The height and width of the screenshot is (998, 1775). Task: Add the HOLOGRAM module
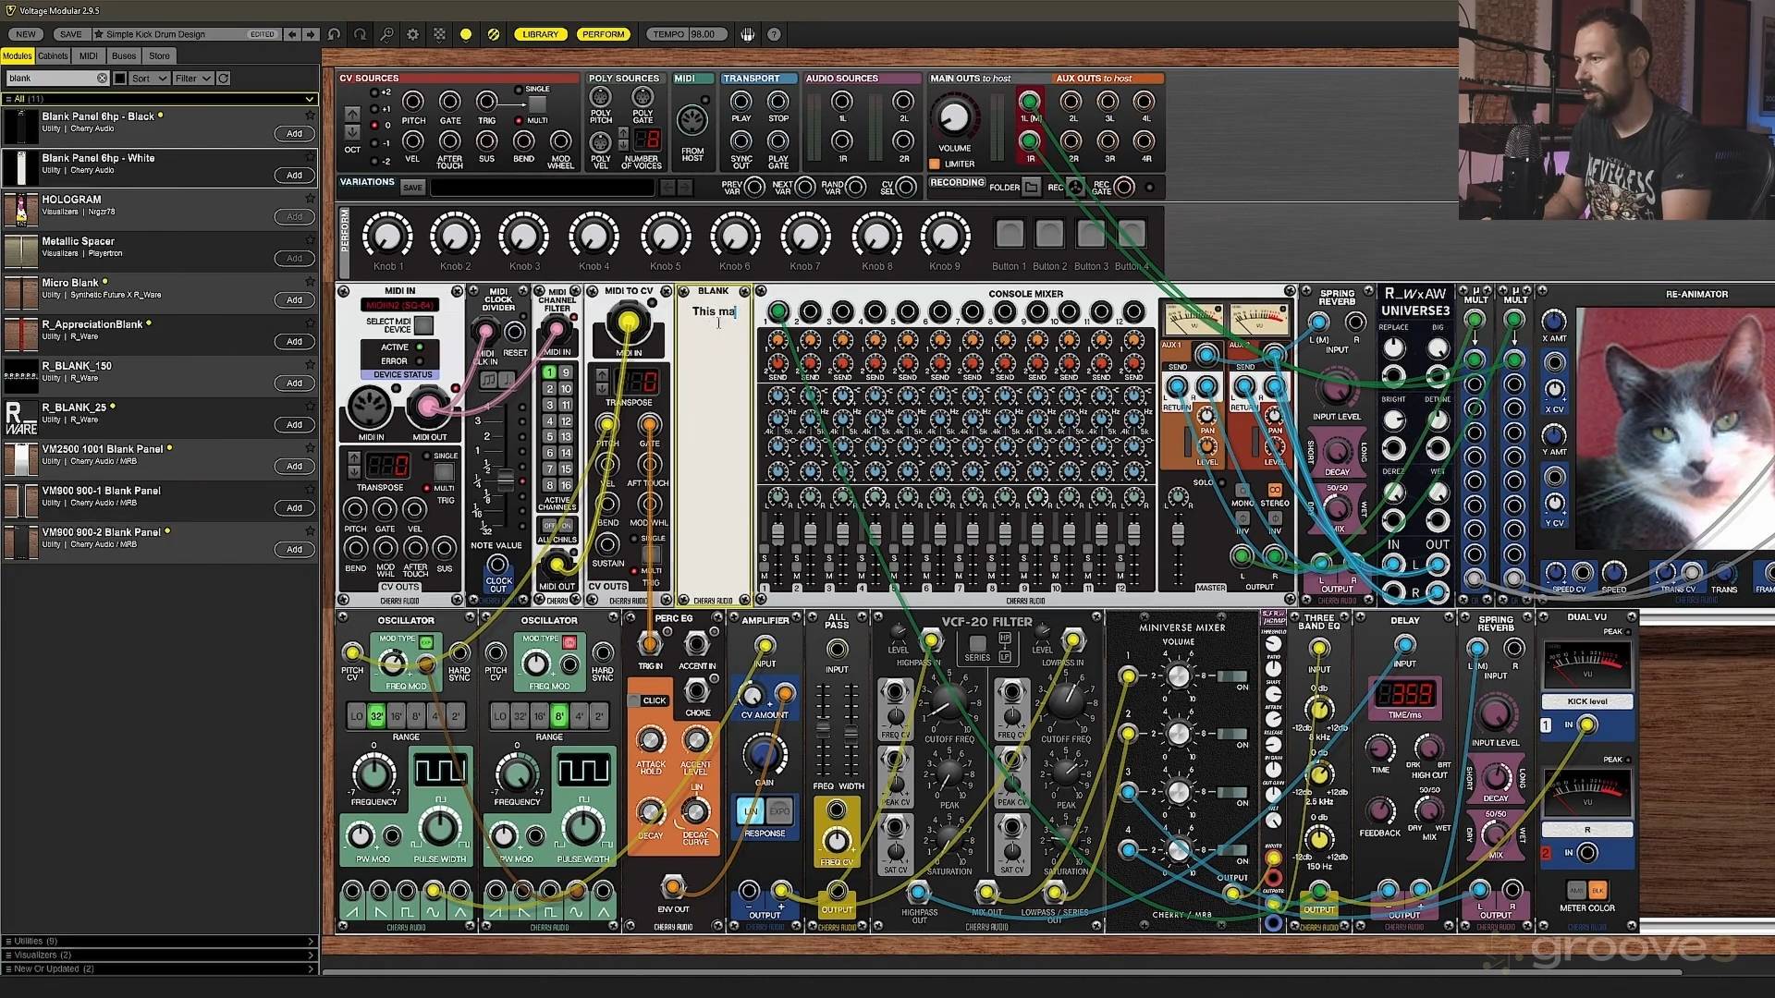click(x=294, y=216)
